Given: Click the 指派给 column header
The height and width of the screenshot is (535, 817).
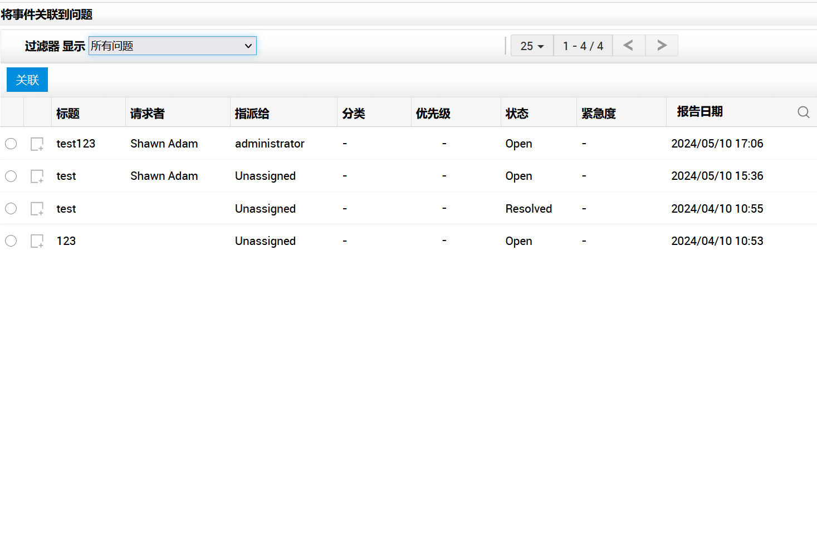Looking at the screenshot, I should tap(252, 114).
